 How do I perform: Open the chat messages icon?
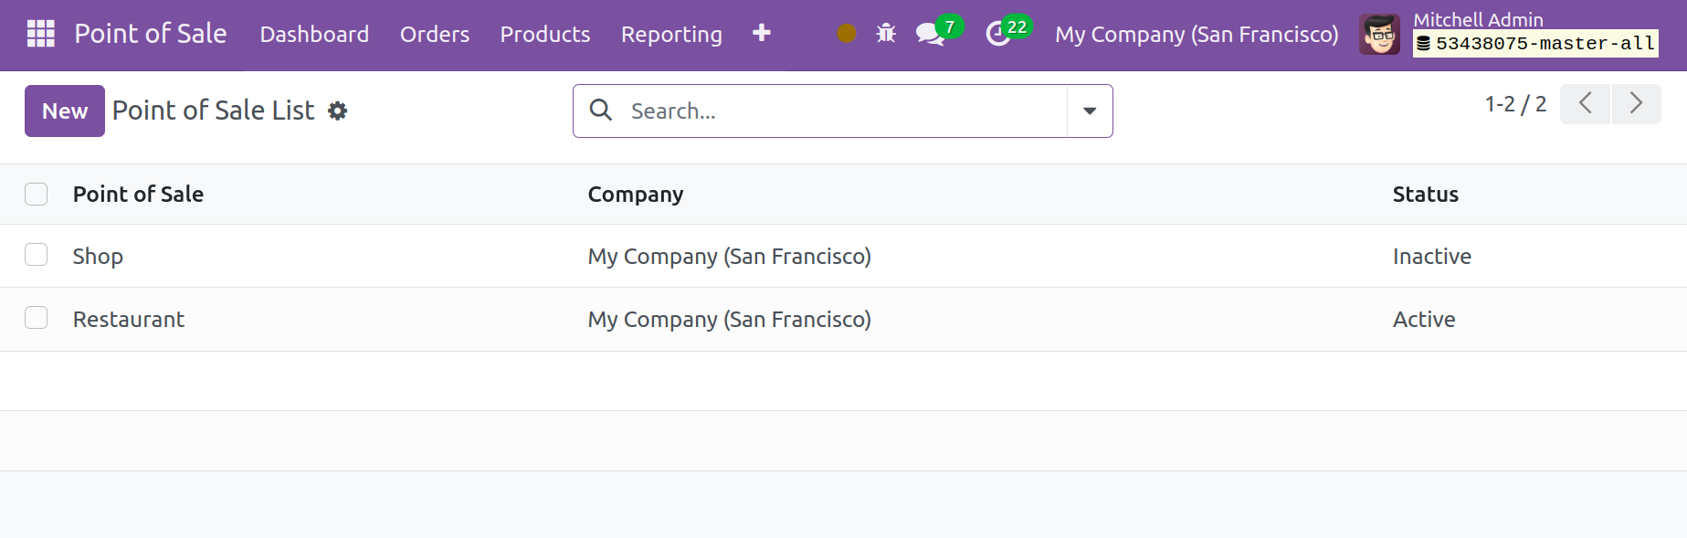point(930,34)
